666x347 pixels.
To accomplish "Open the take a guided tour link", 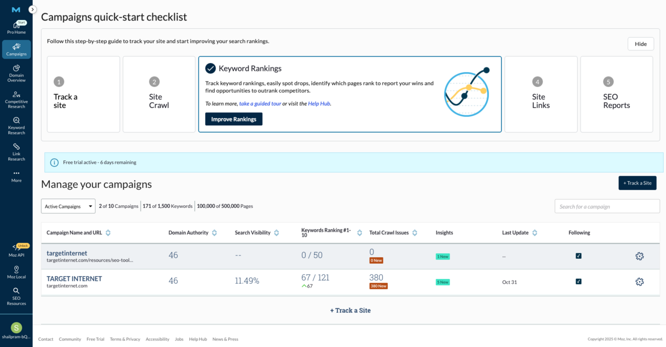I will [x=260, y=104].
